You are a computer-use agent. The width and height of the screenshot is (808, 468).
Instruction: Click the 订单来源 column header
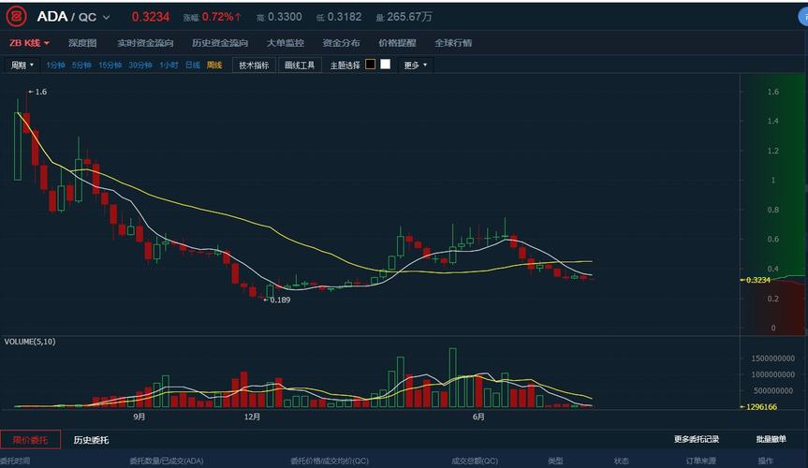click(701, 461)
